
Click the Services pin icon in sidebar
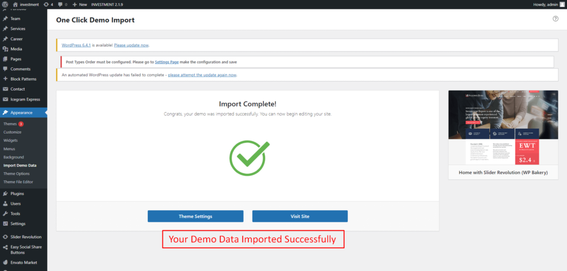point(6,29)
